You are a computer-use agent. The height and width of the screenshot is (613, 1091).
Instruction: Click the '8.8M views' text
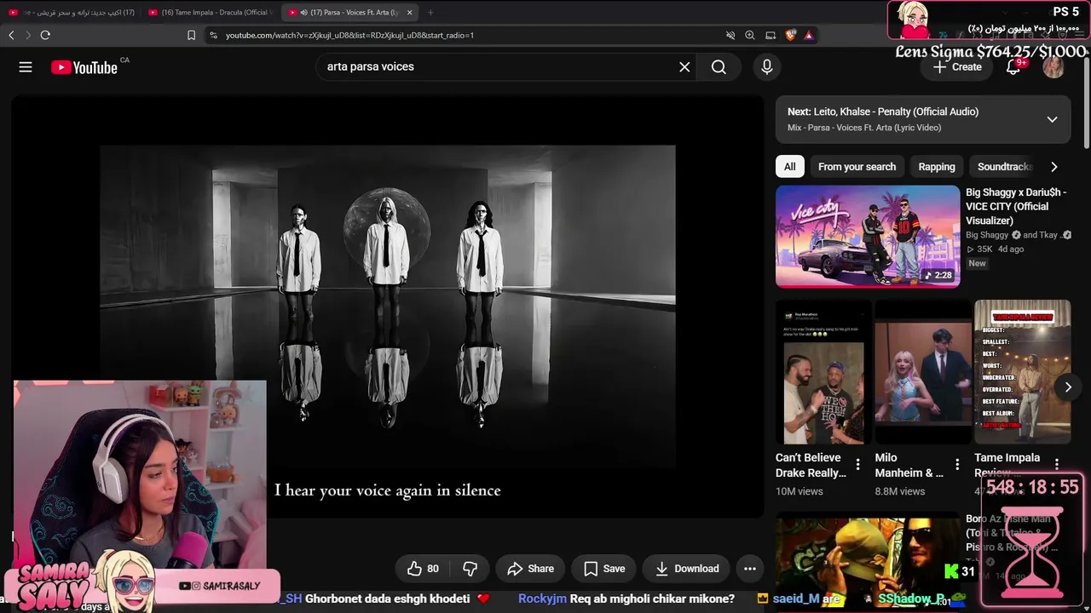point(899,491)
